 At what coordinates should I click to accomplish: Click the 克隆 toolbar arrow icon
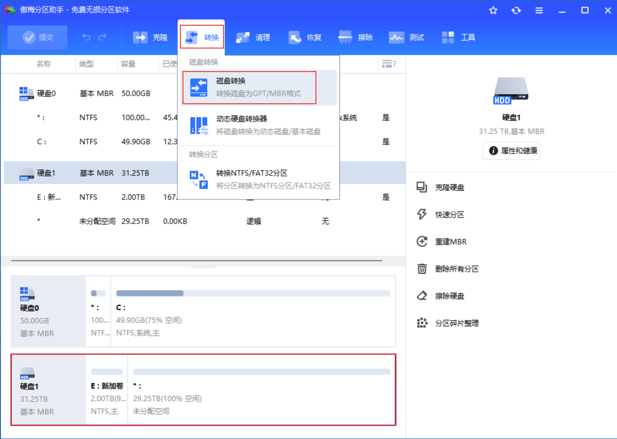click(140, 37)
